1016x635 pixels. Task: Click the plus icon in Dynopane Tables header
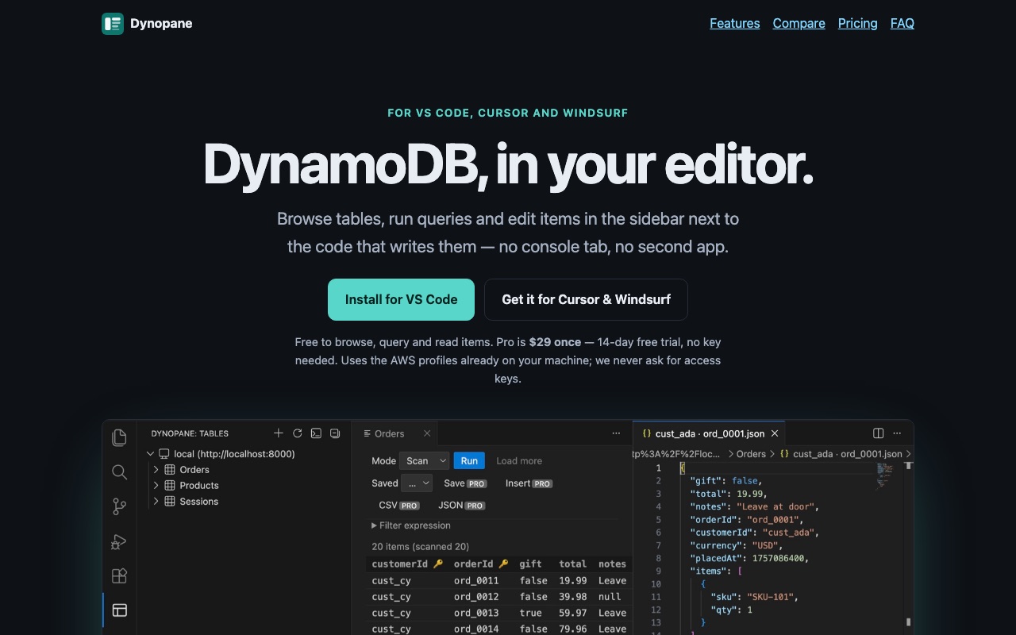279,433
